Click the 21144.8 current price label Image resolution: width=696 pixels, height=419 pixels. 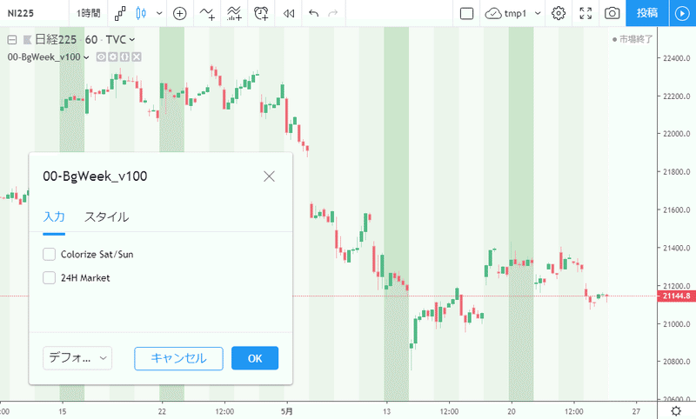(676, 296)
